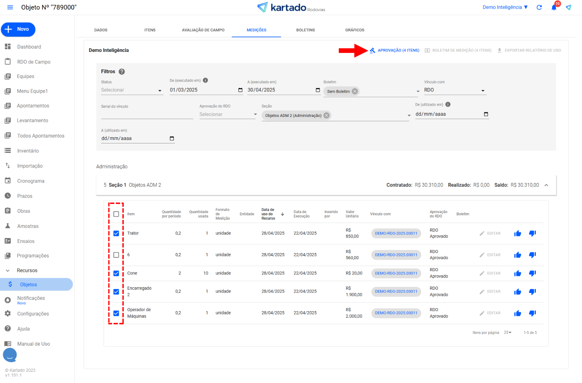This screenshot has height=383, width=582.
Task: Uncheck the Trator row checkbox
Action: click(116, 233)
